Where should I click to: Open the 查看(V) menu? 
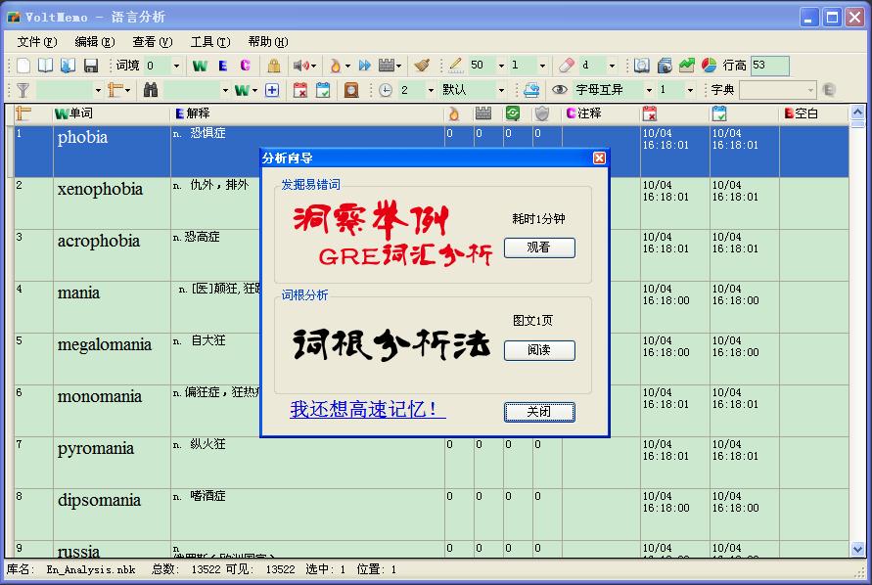[152, 42]
